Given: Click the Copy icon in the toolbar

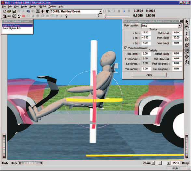Looking at the screenshot, I should (x=28, y=11).
